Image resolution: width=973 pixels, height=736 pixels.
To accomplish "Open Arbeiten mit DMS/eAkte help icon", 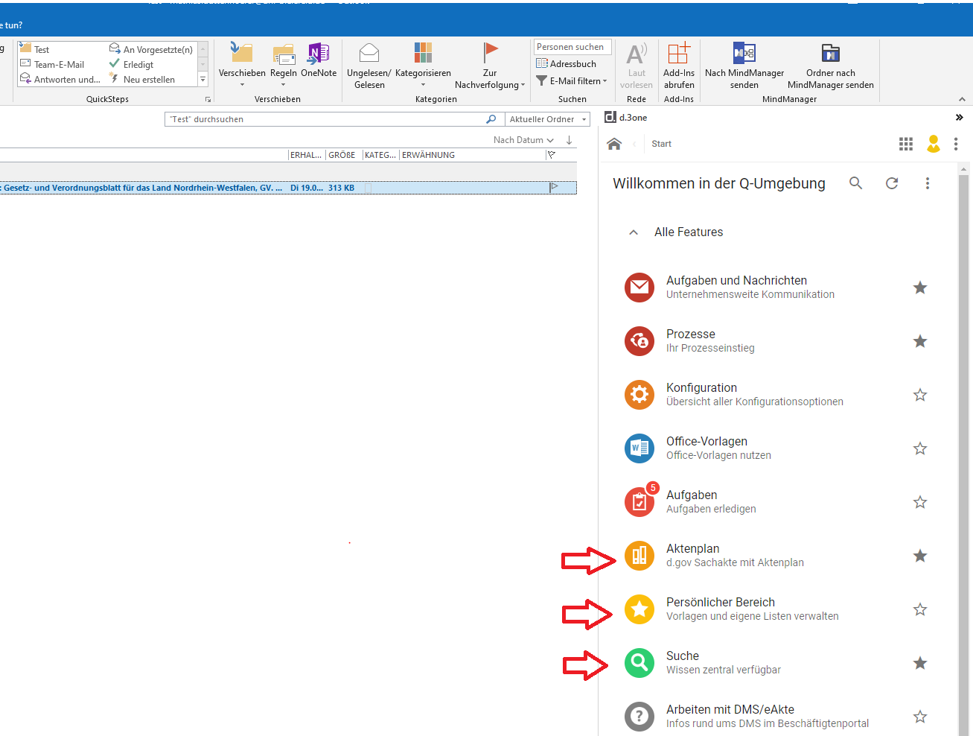I will (639, 717).
